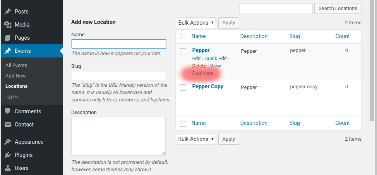Select the Locations submenu item
This screenshot has width=377, height=175.
[16, 86]
